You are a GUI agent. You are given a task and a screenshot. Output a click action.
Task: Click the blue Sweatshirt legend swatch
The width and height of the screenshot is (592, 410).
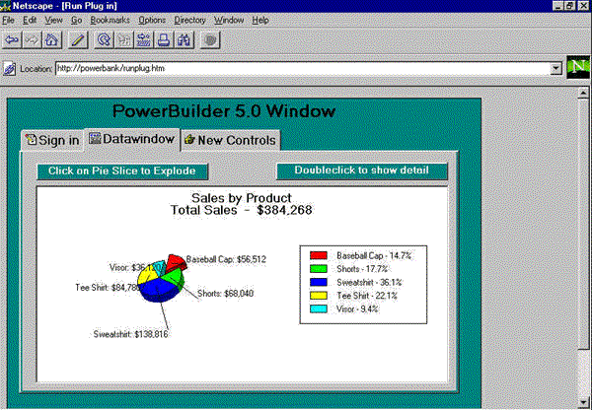319,282
